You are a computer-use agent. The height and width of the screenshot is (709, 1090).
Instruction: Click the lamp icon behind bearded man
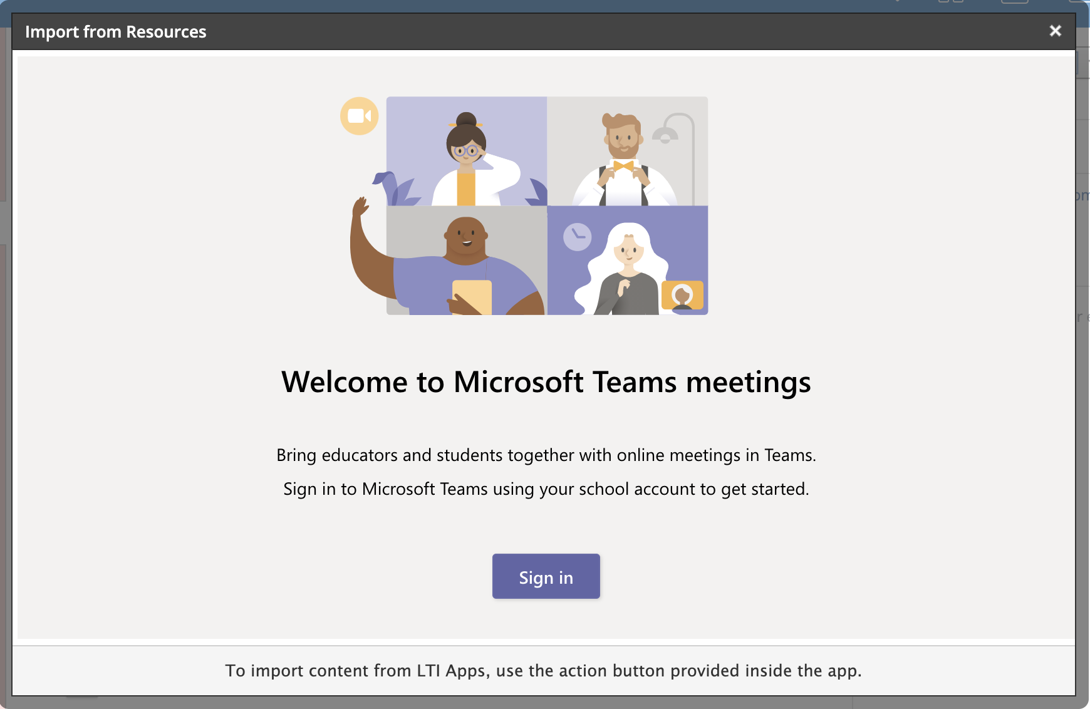click(x=666, y=134)
